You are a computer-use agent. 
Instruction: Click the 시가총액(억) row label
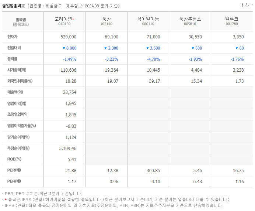point(17,70)
